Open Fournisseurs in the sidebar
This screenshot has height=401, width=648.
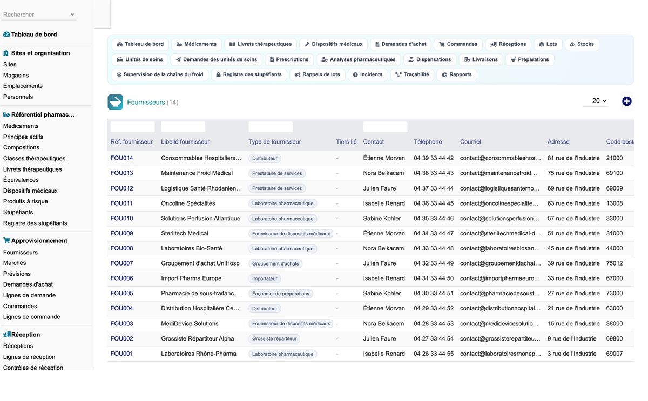tap(21, 253)
